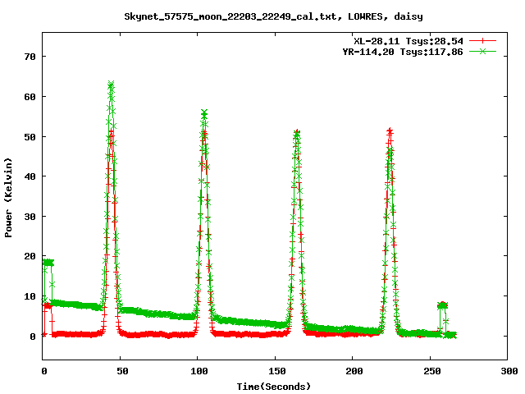The height and width of the screenshot is (394, 525).
Task: Click the x-axis tick label 200
Action: [x=354, y=371]
